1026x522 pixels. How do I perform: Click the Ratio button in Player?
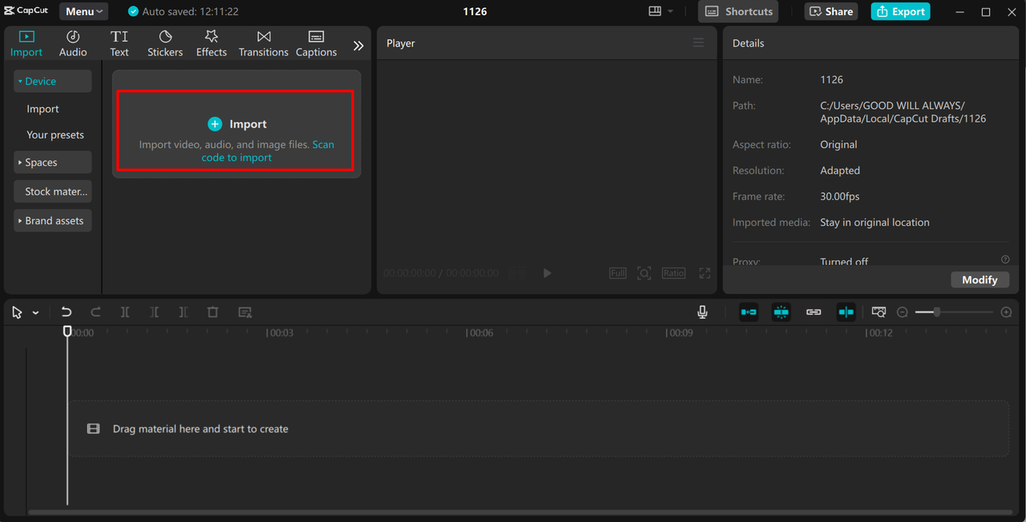point(673,273)
